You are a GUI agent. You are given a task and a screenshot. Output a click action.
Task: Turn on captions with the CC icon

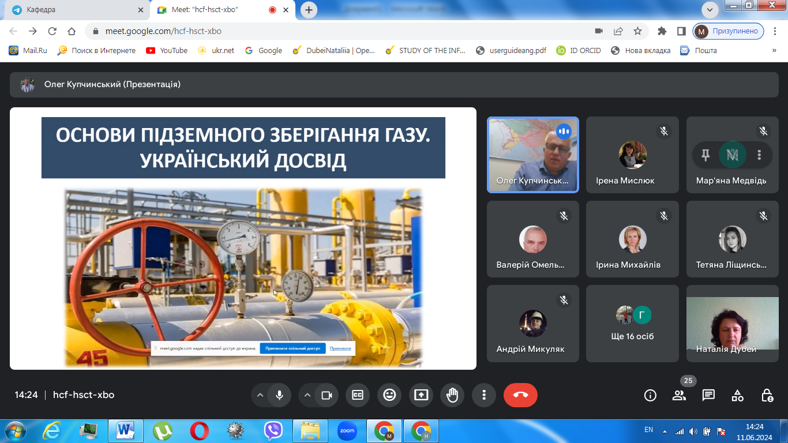tap(358, 395)
